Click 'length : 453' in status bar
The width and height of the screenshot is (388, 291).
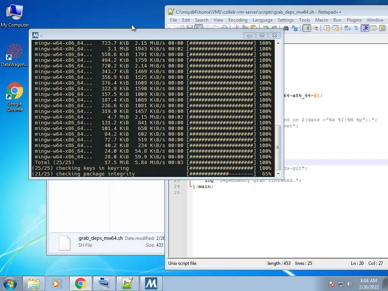click(x=279, y=263)
